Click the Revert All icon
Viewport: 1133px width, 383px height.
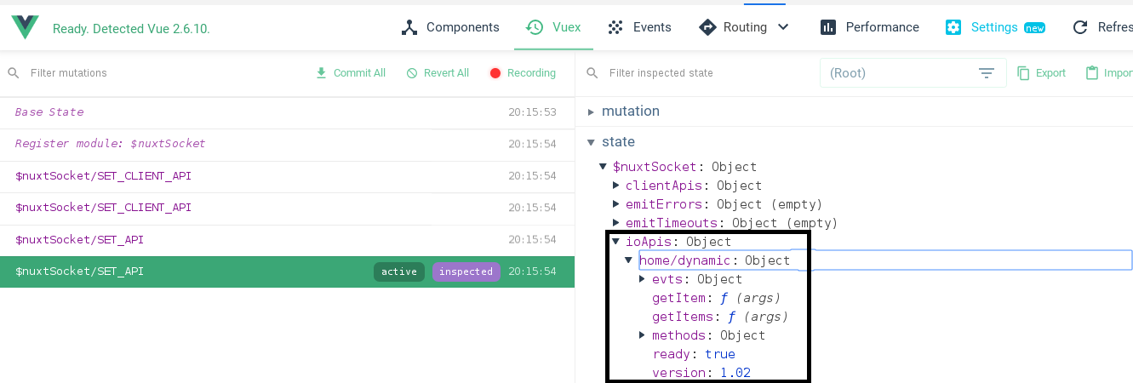pos(412,73)
